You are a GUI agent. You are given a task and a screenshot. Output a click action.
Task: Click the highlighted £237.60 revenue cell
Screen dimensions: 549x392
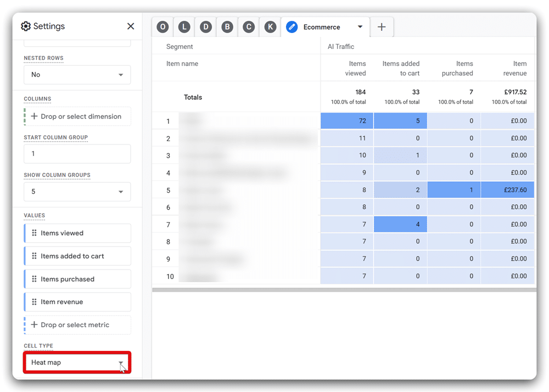507,189
